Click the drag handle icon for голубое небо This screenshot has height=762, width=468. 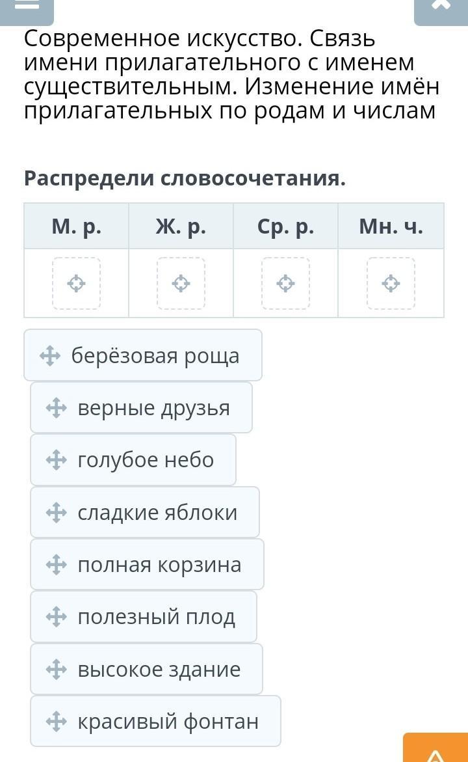[57, 460]
